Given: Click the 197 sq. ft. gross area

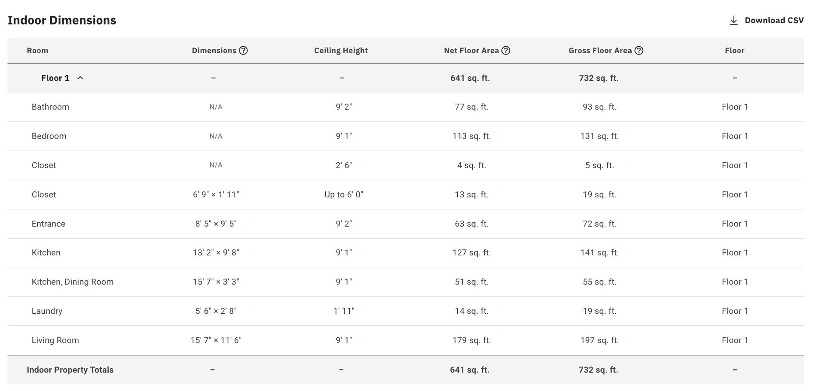Looking at the screenshot, I should (599, 340).
